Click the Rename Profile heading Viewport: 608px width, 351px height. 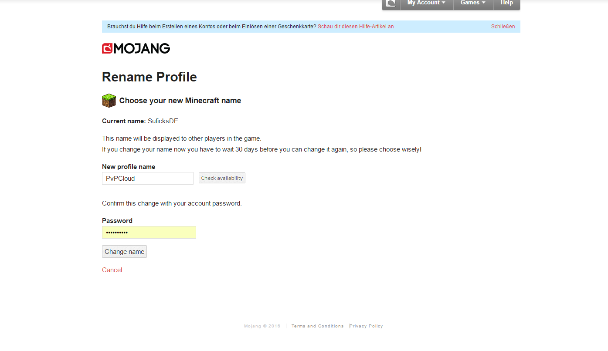[x=149, y=77]
